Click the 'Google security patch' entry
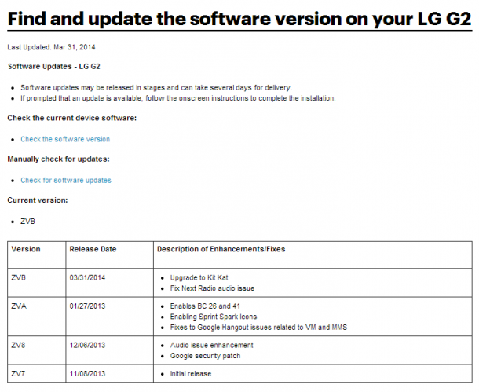This screenshot has height=392, width=479. coord(205,356)
